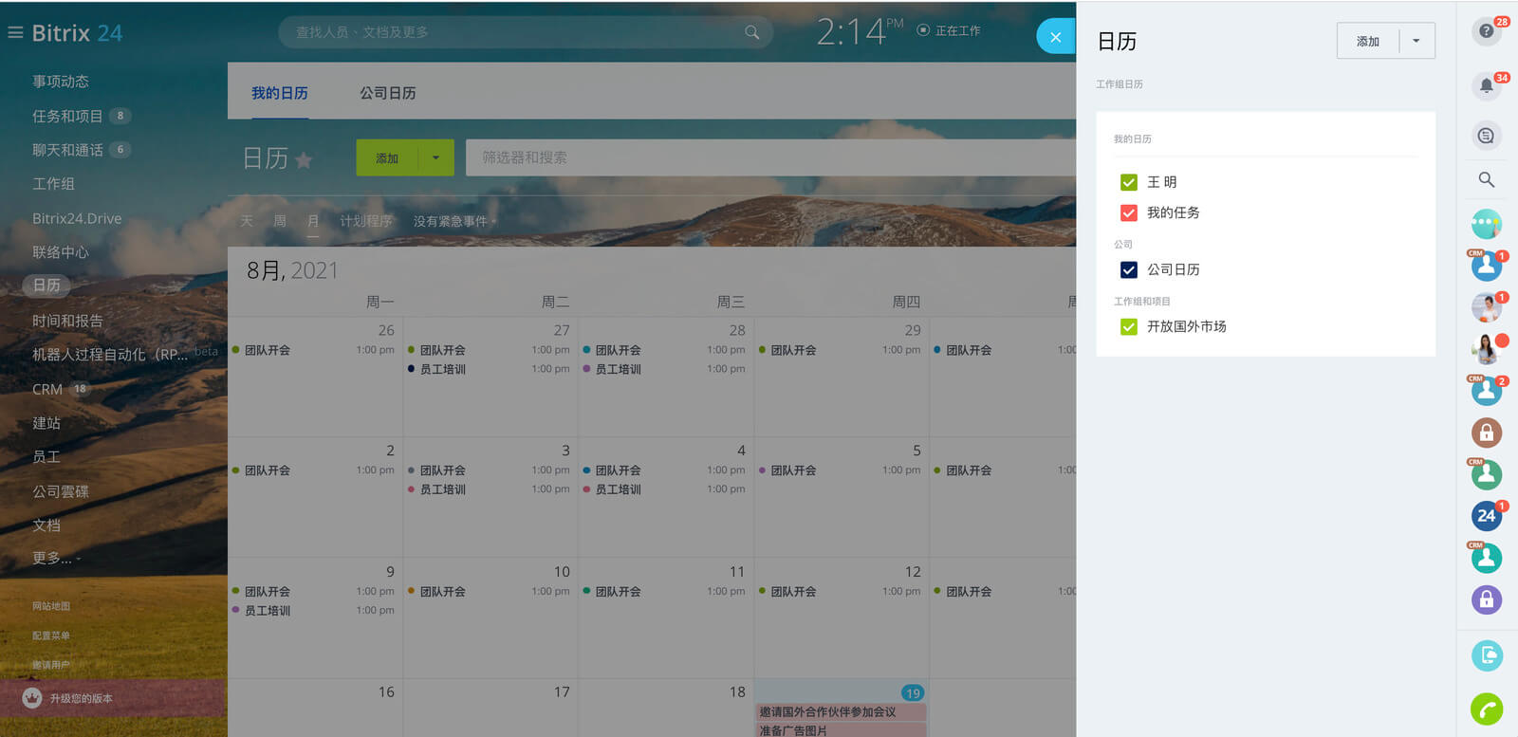Click 升级您的版本 upgrade link
Screen dimensions: 1518x737
[81, 698]
